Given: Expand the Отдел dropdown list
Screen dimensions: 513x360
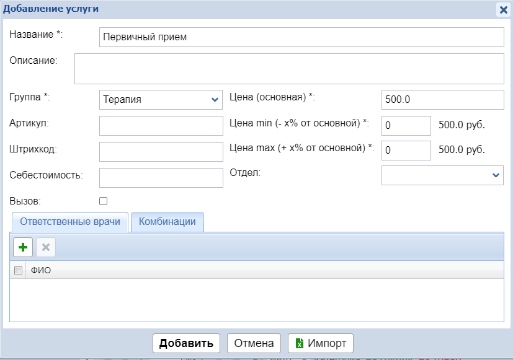Looking at the screenshot, I should (x=442, y=175).
